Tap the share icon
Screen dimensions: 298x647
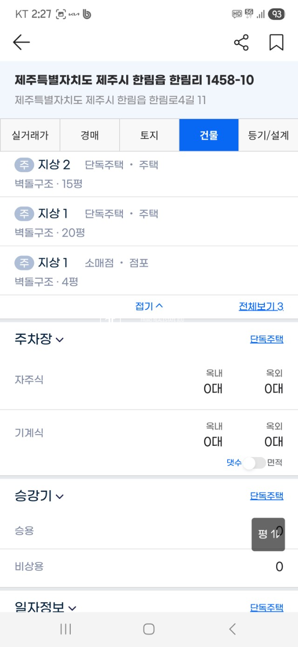pyautogui.click(x=241, y=42)
